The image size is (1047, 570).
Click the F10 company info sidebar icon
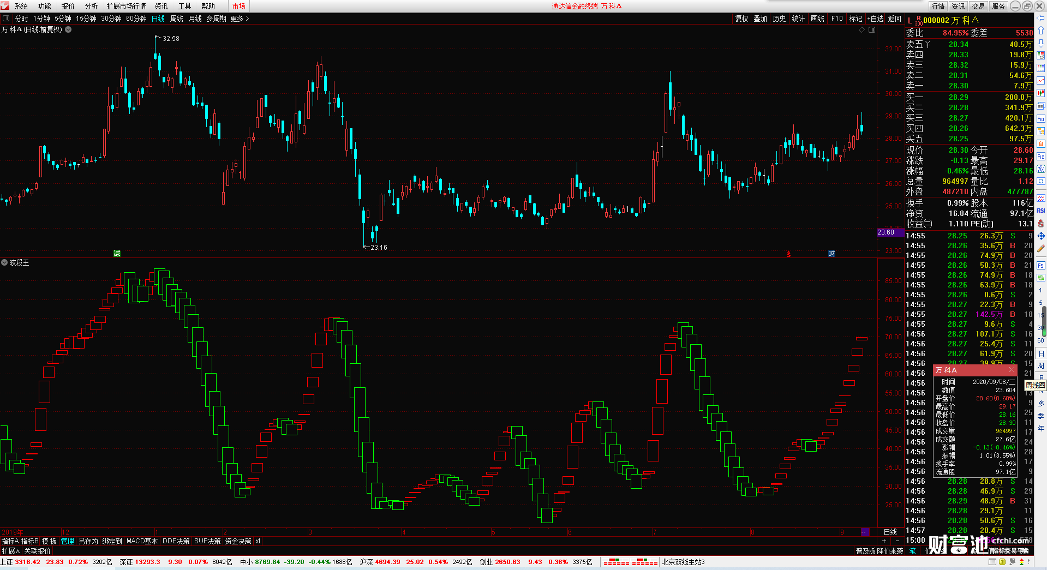tap(1041, 119)
